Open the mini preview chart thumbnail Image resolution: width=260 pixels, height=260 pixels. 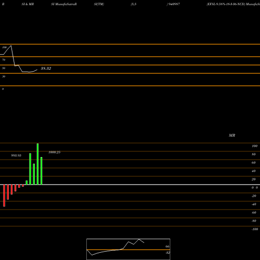(x=128, y=249)
